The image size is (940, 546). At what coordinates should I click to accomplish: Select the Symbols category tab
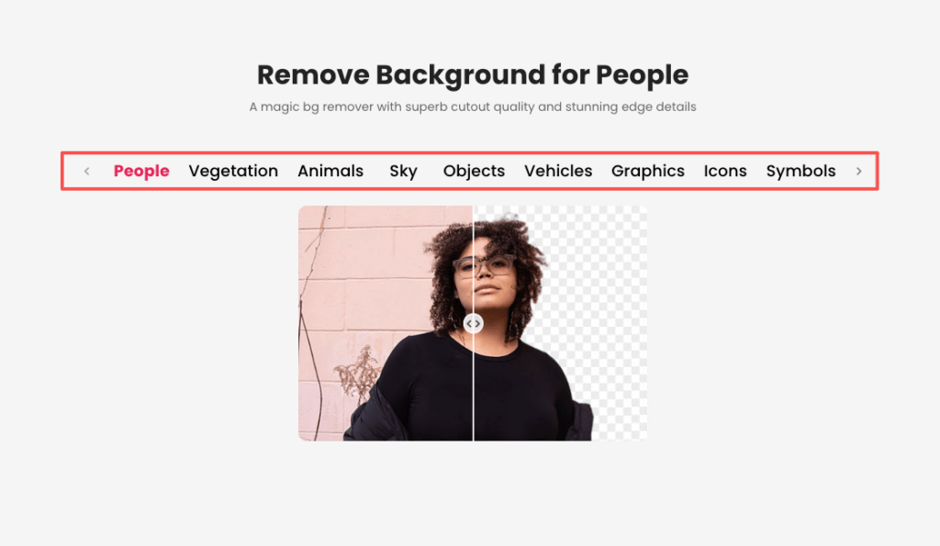(800, 172)
